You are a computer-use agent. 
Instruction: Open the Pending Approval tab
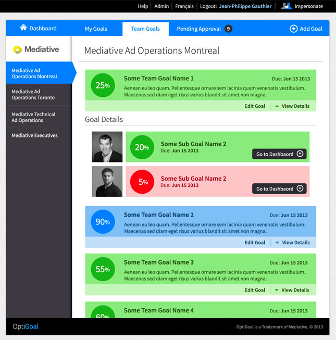tap(199, 29)
